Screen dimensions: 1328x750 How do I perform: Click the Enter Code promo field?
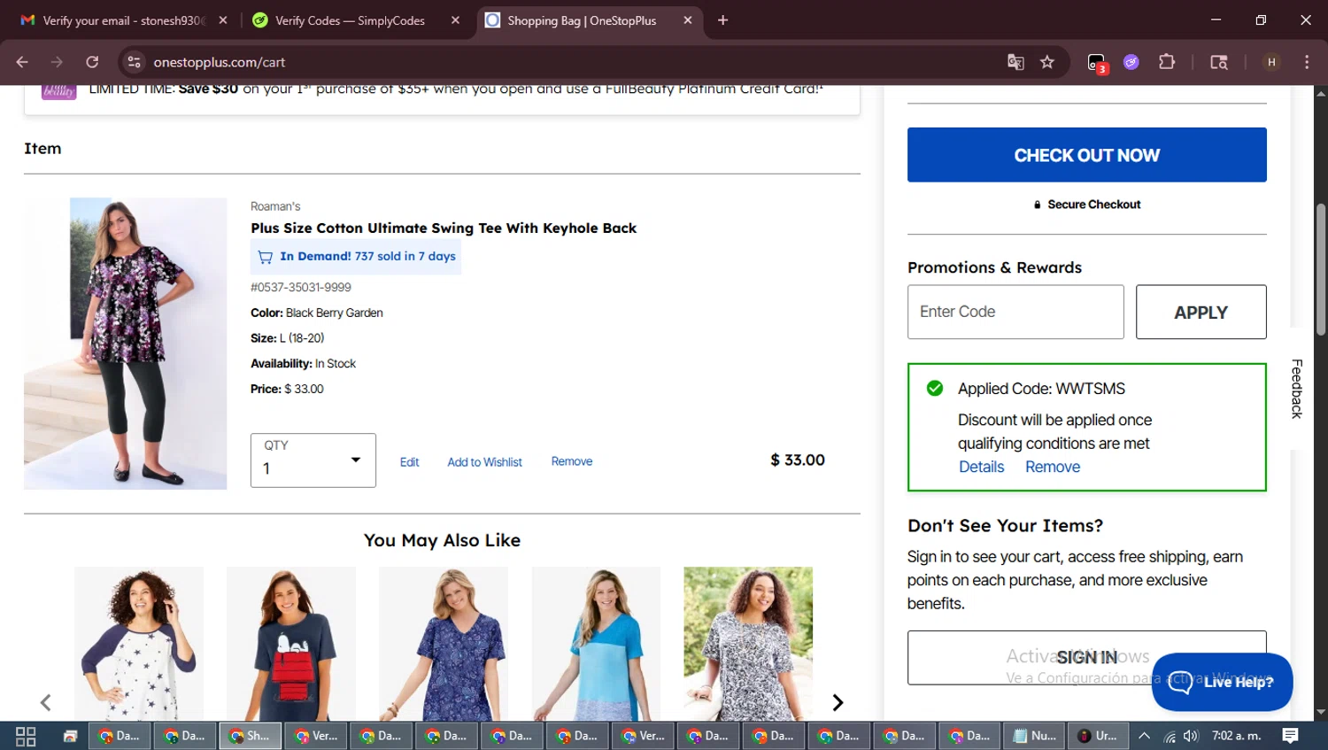point(1015,312)
